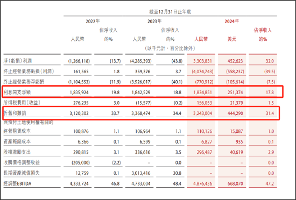This screenshot has height=200, width=296.
Task: Click the value 3,120,302
Action: tap(79, 113)
